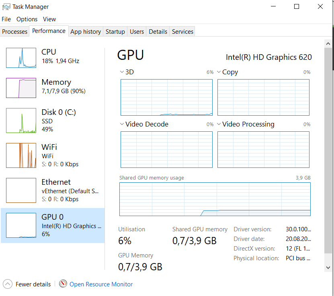Viewport: 334px width, 296px height.
Task: Open the Copy engine dropdown chevron
Action: [219, 72]
